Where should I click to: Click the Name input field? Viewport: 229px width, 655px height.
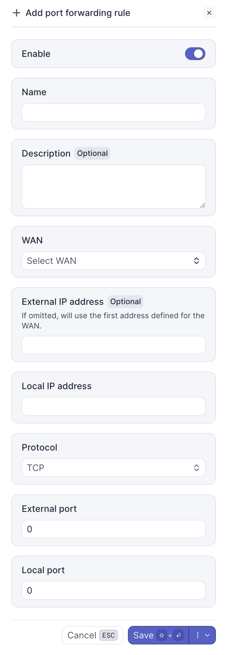click(114, 112)
